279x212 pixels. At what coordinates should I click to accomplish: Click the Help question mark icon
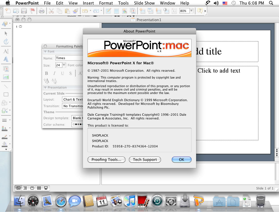[200, 11]
